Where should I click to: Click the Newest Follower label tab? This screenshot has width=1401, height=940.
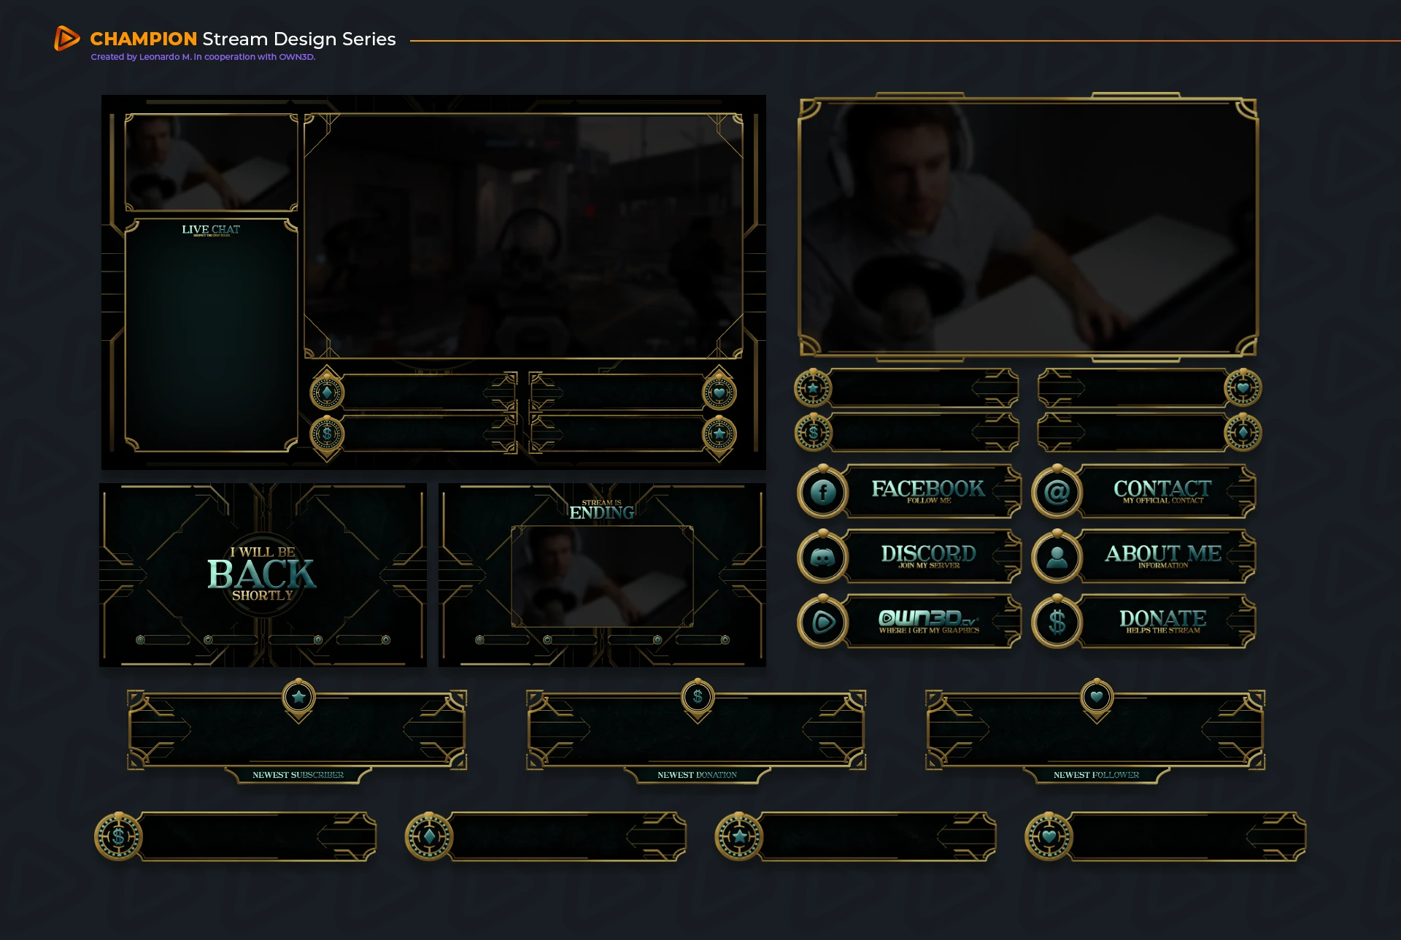coord(1096,775)
